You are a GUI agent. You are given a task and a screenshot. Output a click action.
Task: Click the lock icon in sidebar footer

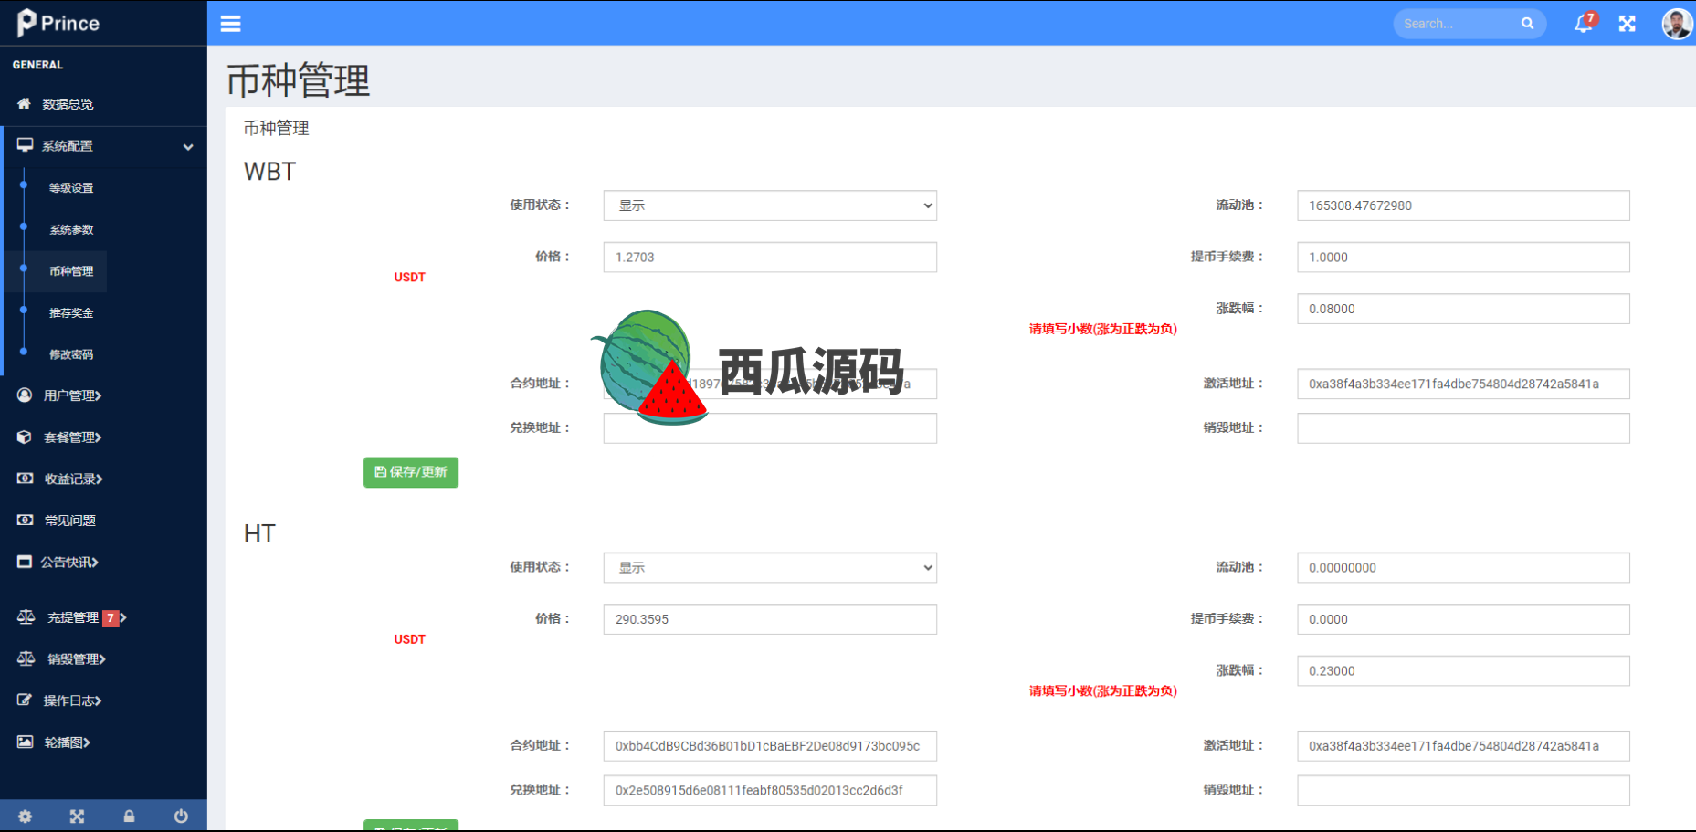129,816
